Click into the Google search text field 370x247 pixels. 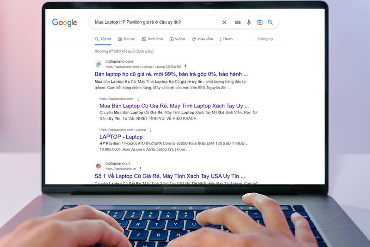pos(156,22)
